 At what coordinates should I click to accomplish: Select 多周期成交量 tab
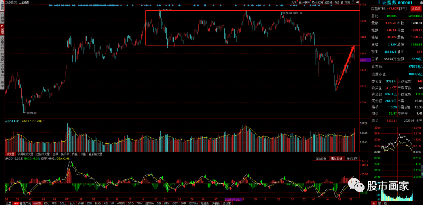click(25, 154)
